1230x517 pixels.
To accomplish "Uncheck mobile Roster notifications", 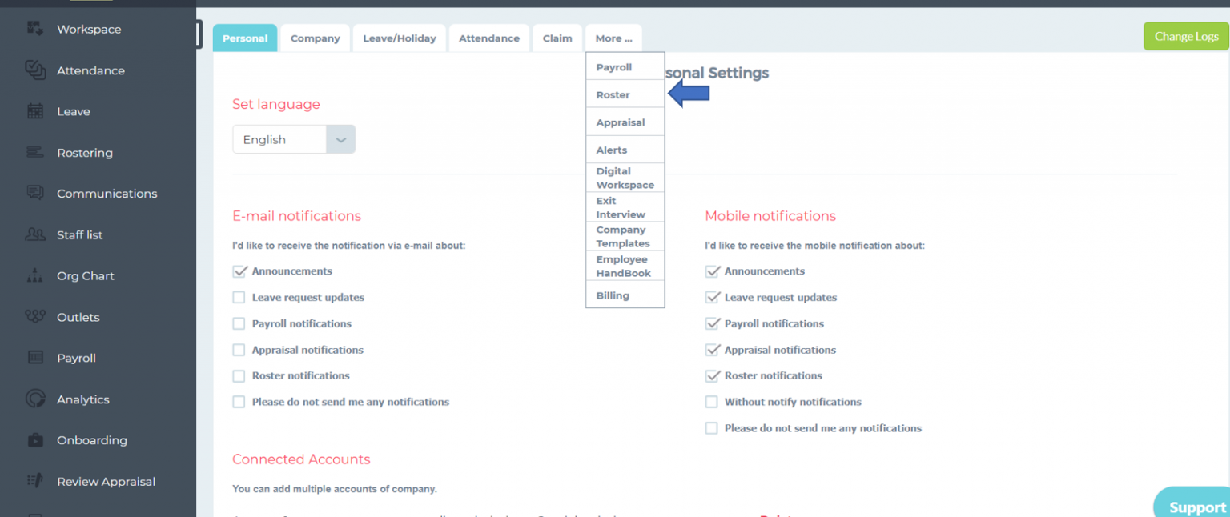I will (x=711, y=375).
